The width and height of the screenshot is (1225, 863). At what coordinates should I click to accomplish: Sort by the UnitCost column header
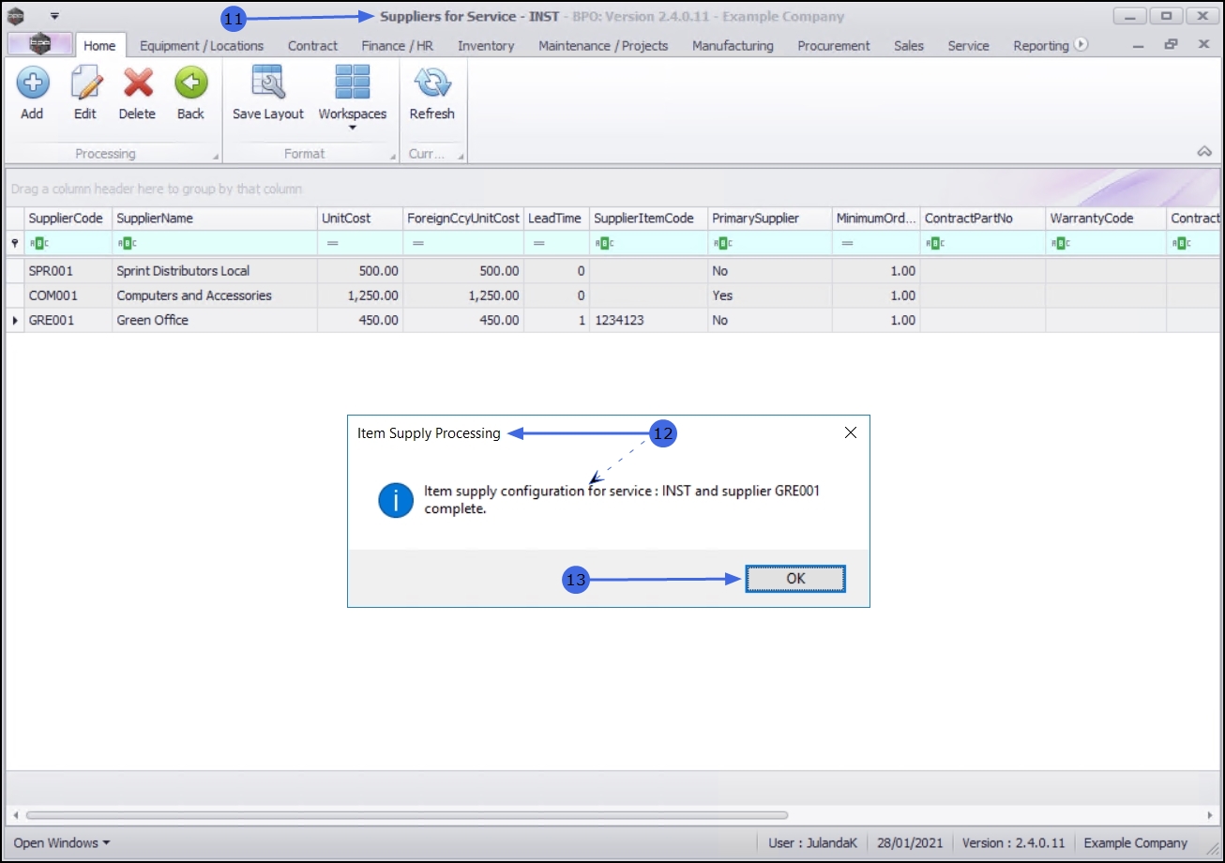pyautogui.click(x=360, y=218)
